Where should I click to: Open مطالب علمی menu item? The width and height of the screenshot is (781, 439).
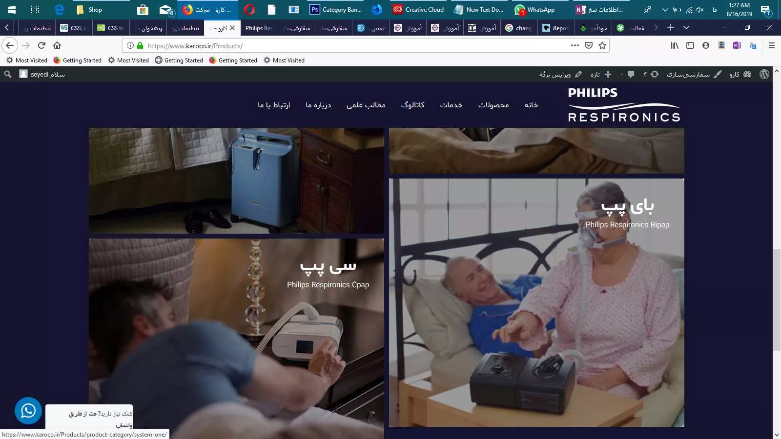coord(366,105)
